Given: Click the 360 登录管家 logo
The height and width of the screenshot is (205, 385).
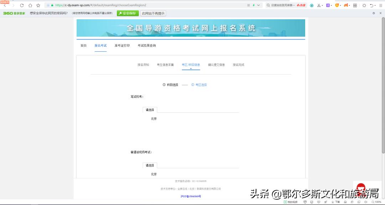Looking at the screenshot, I should point(14,13).
